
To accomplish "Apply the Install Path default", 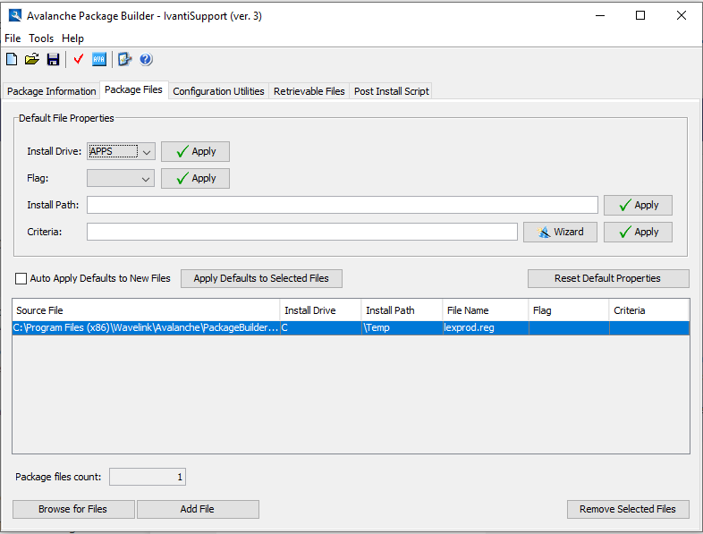I will click(x=638, y=206).
